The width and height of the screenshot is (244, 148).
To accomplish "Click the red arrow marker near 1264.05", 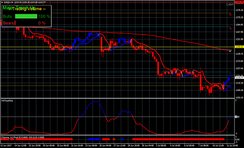I will point(230,29).
